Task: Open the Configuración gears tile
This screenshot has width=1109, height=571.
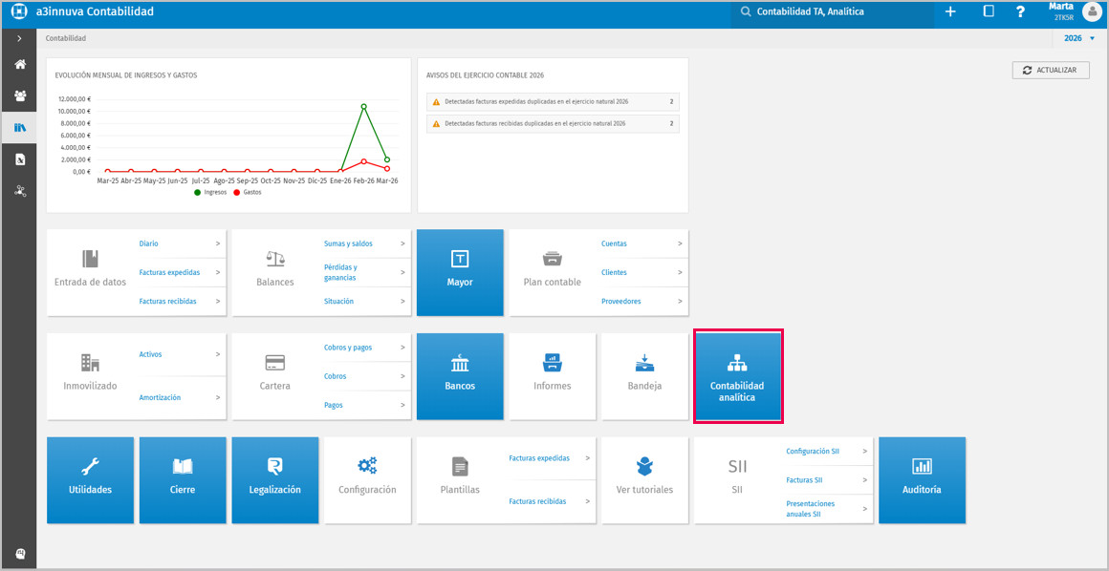Action: 368,480
